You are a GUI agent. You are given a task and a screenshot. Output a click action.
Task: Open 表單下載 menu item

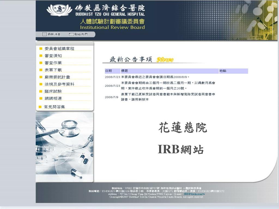click(53, 70)
